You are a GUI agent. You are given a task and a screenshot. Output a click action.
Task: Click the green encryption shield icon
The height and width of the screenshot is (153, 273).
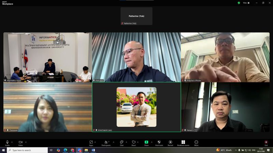(x=239, y=3)
